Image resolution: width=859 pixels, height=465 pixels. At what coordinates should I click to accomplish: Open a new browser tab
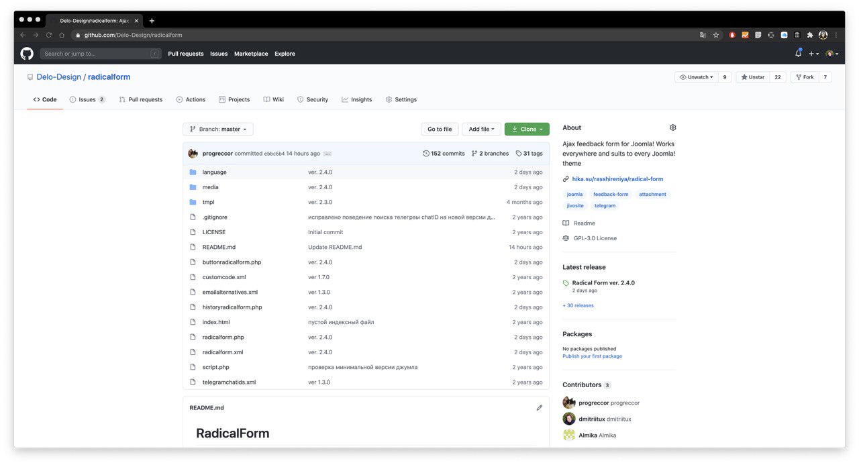[152, 21]
